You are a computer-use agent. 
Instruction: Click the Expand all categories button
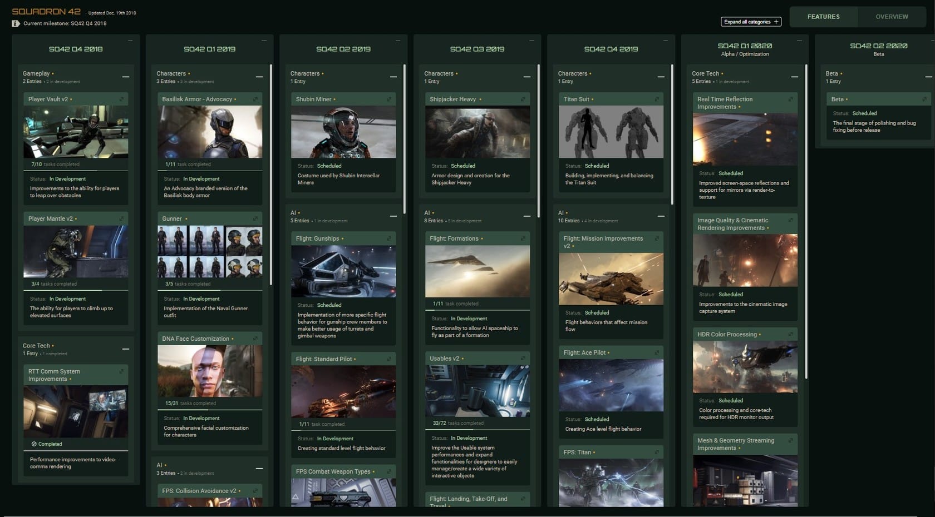pyautogui.click(x=751, y=22)
